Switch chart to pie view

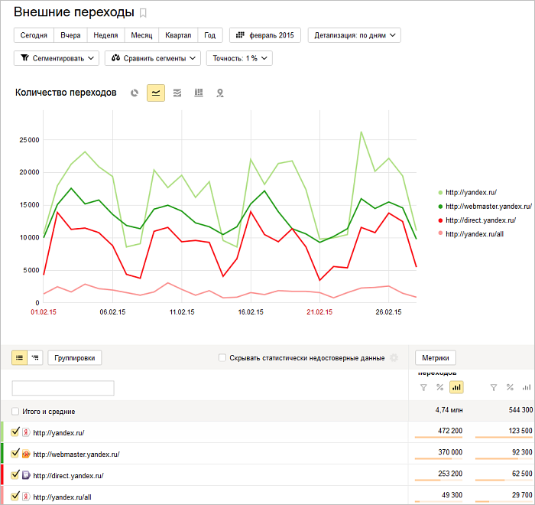point(135,93)
